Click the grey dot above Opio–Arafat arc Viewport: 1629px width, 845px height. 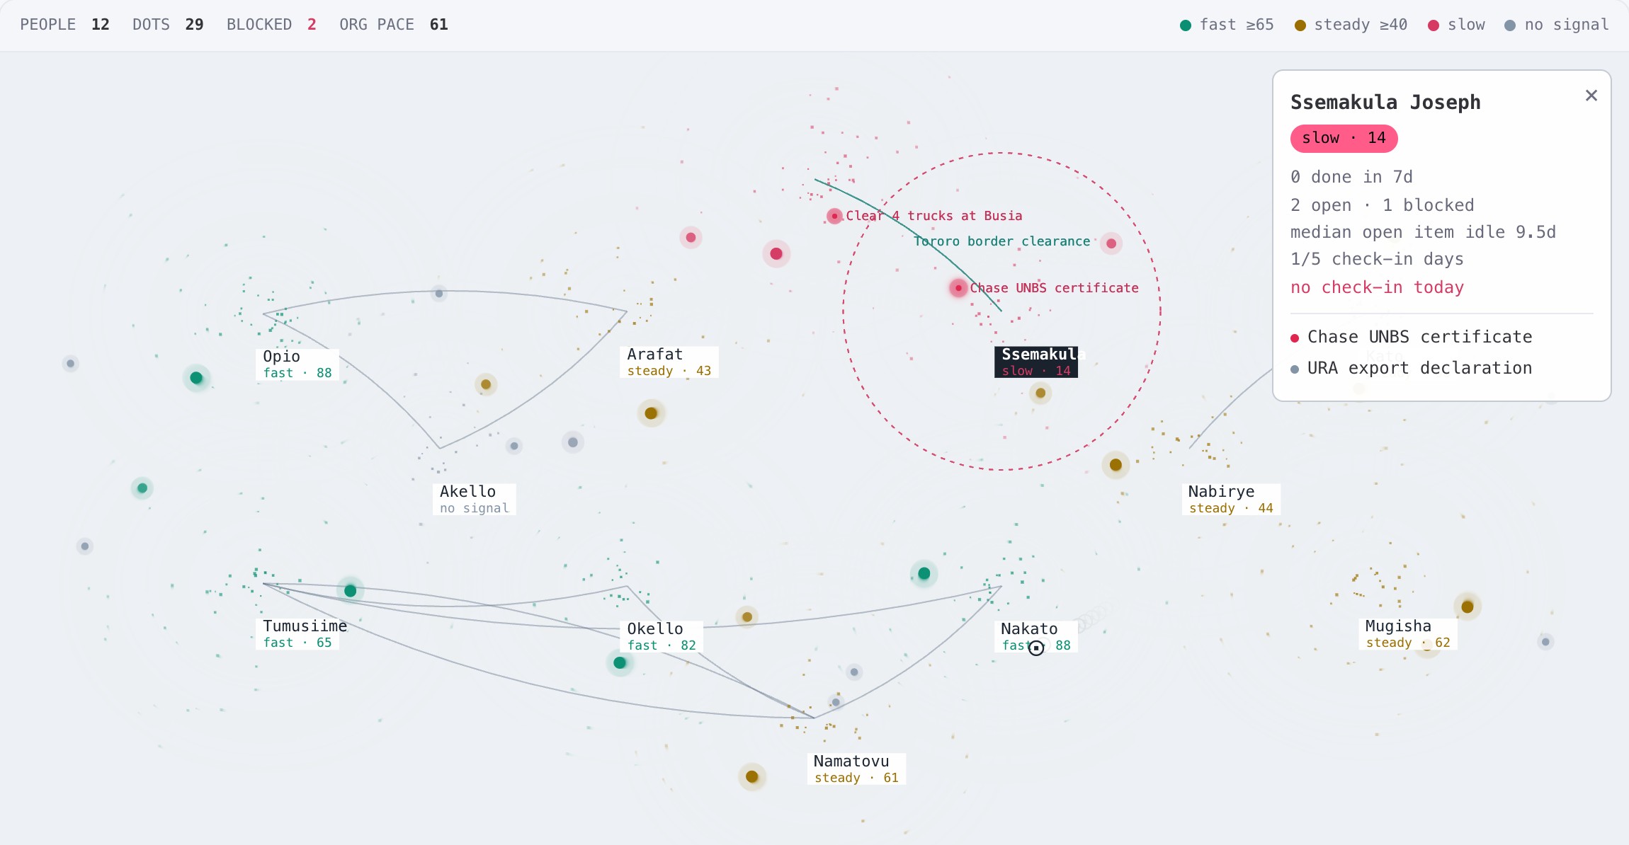439,294
